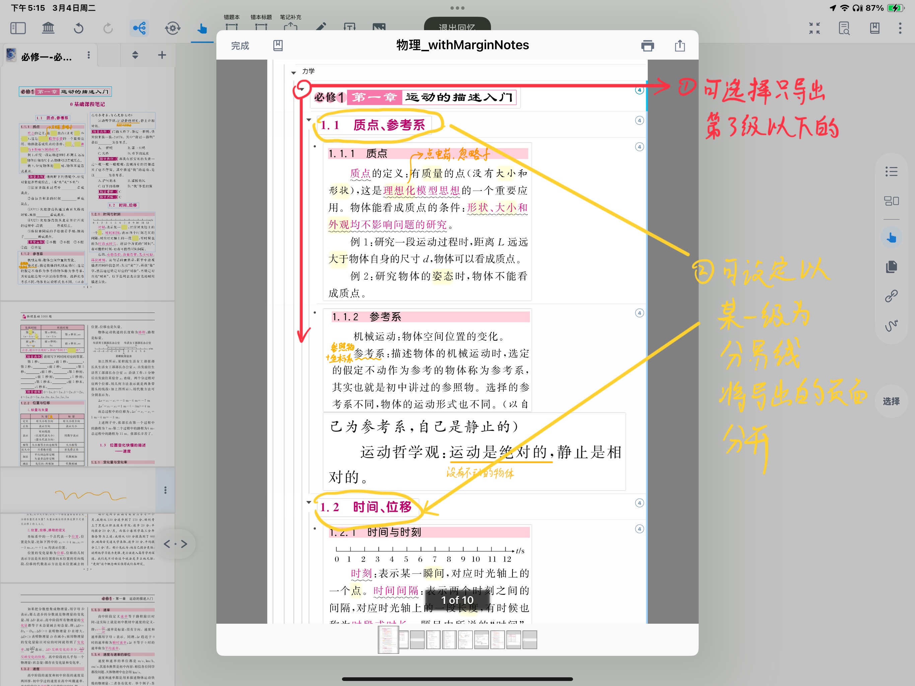This screenshot has height=686, width=915.
Task: Select the 1.2.1 时间与时刻 heading
Action: 375,532
